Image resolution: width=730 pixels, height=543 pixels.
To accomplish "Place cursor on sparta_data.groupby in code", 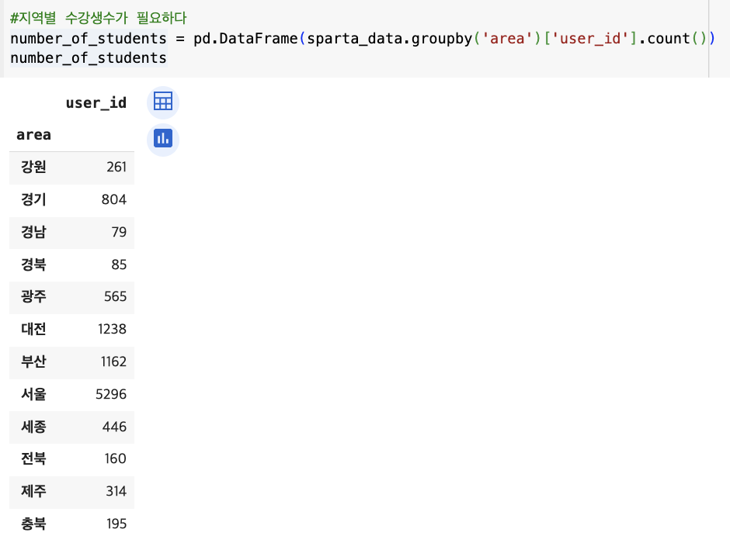I will pos(390,38).
